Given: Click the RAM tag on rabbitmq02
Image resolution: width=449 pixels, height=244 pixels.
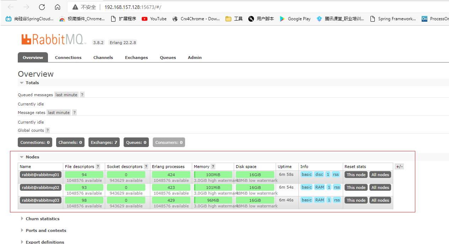Looking at the screenshot, I should (x=320, y=187).
